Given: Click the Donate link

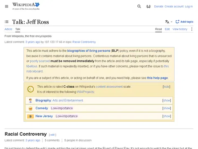Looking at the screenshot, I should coord(158,6).
